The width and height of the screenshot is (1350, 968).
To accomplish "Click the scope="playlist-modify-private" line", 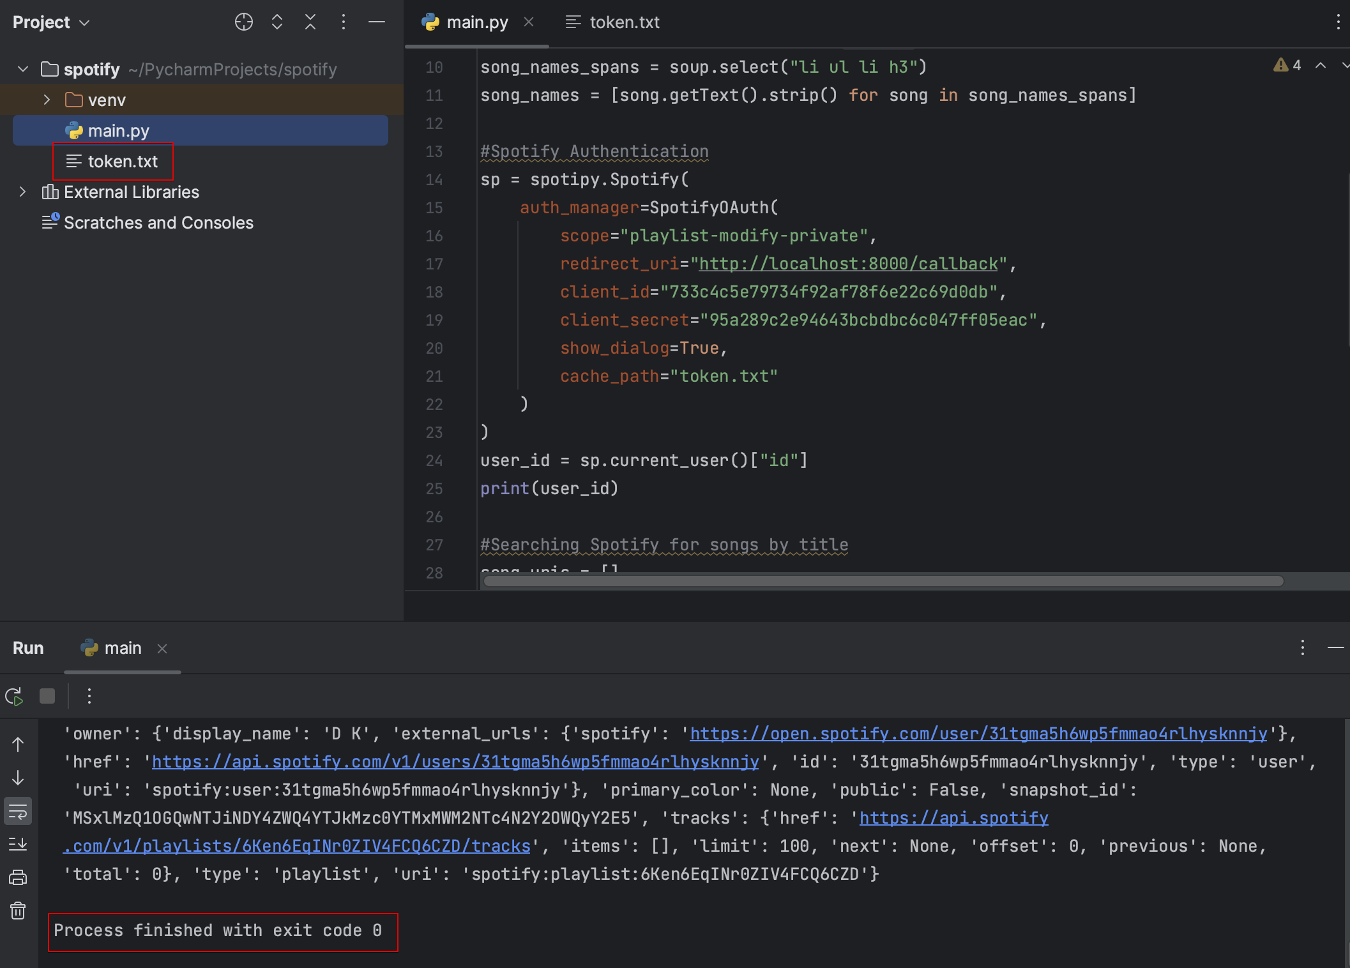I will pyautogui.click(x=718, y=236).
